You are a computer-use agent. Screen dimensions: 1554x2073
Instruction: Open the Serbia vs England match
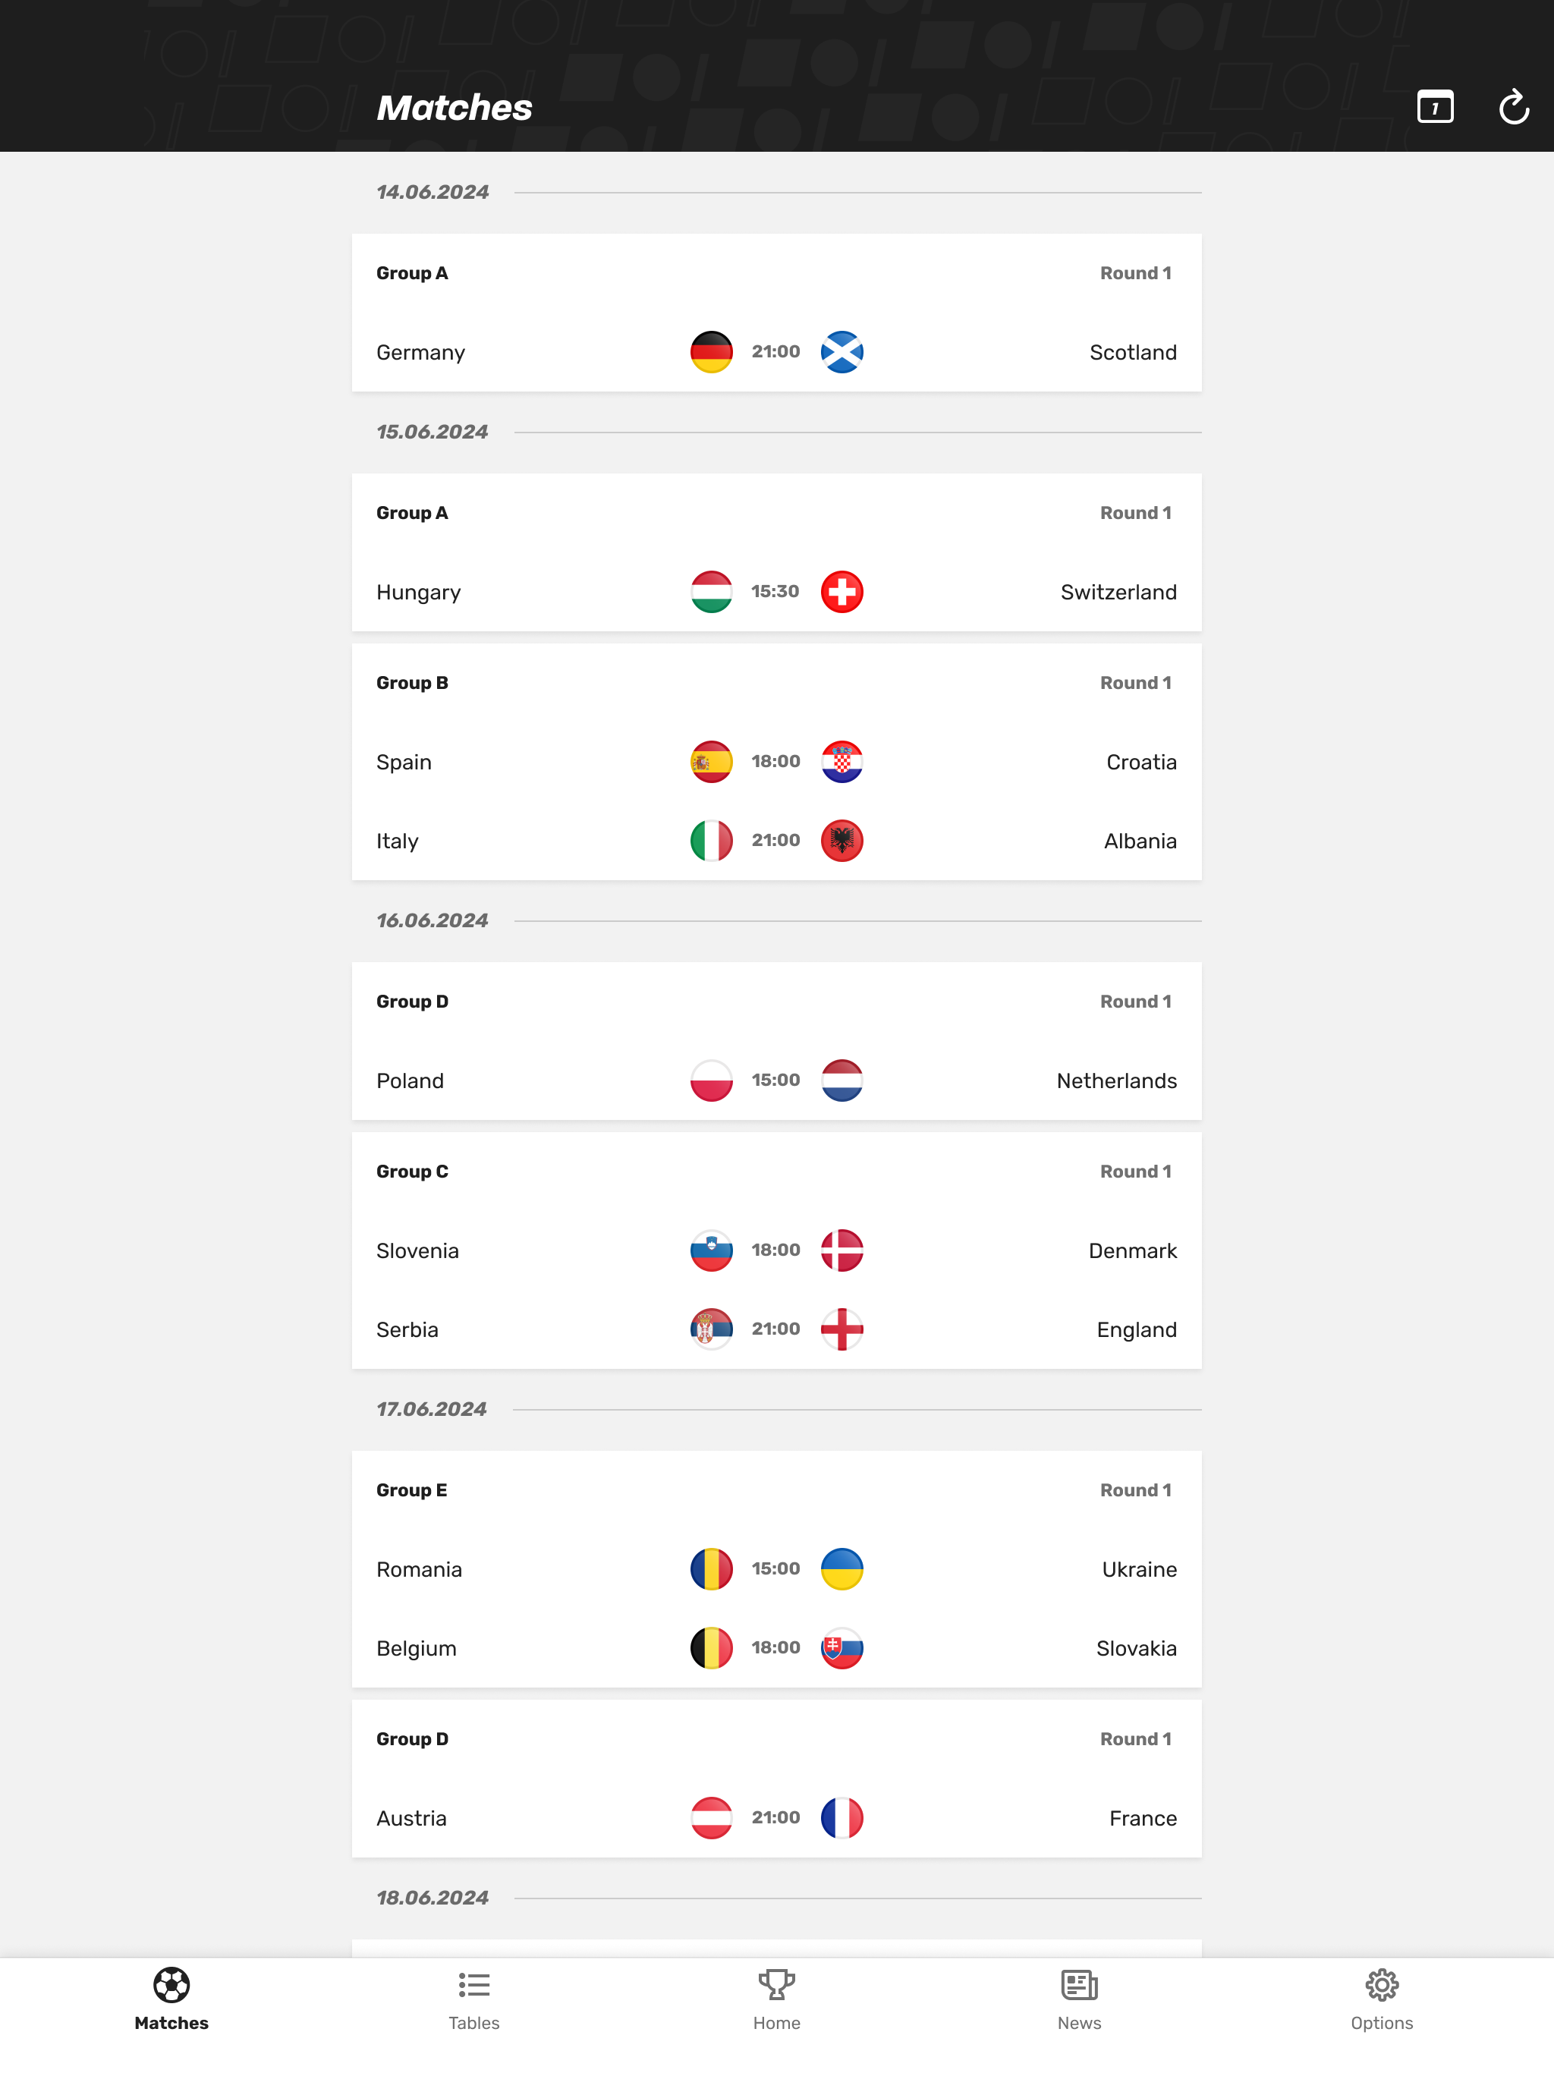[x=777, y=1330]
